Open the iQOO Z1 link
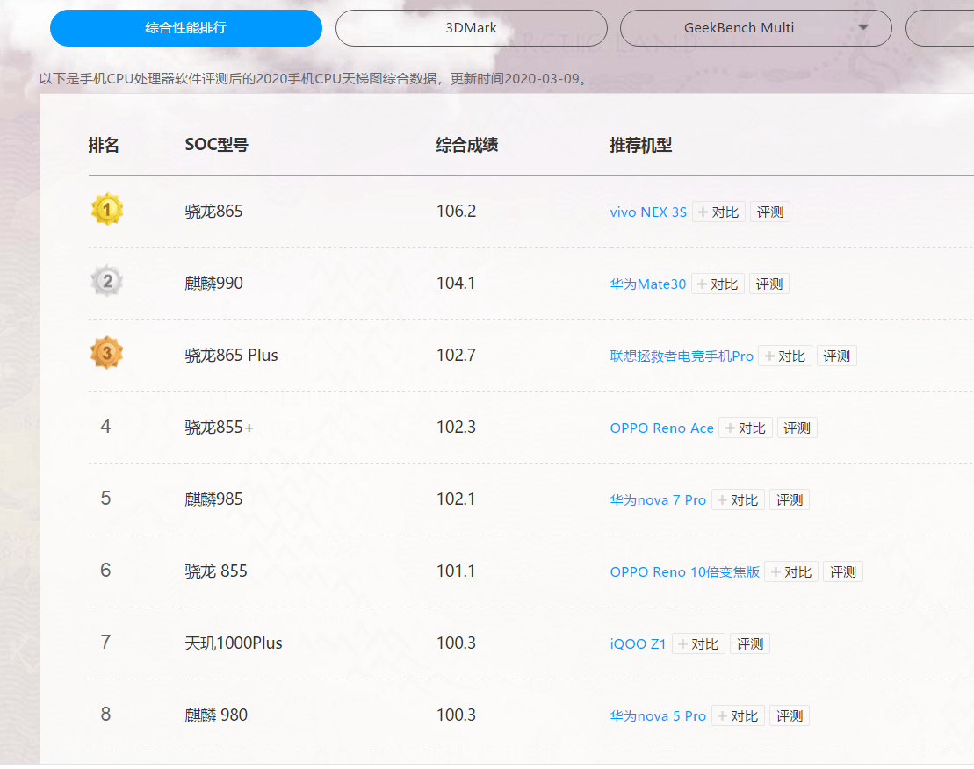This screenshot has width=974, height=769. [638, 644]
